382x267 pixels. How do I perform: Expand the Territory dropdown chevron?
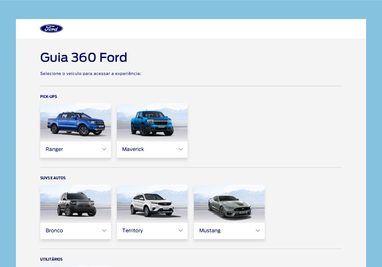(181, 231)
